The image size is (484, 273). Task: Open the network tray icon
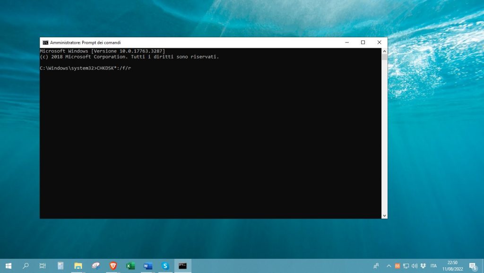click(x=406, y=266)
